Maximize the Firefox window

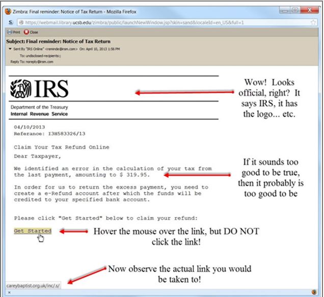(295, 10)
